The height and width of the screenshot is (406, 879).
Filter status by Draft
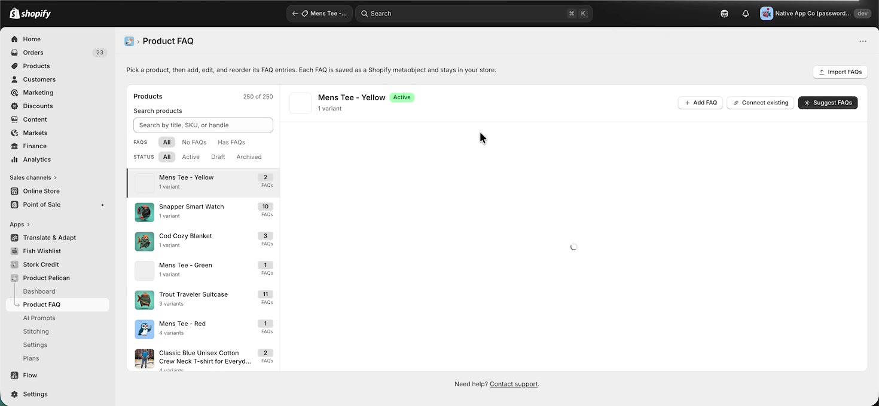(x=218, y=157)
